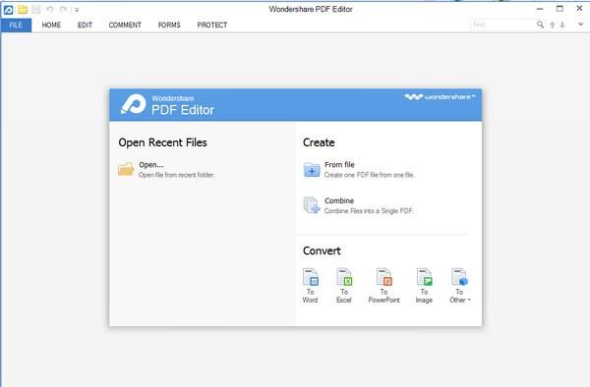Choose the To PowerPoint convert icon
590x387 pixels.
coord(384,277)
